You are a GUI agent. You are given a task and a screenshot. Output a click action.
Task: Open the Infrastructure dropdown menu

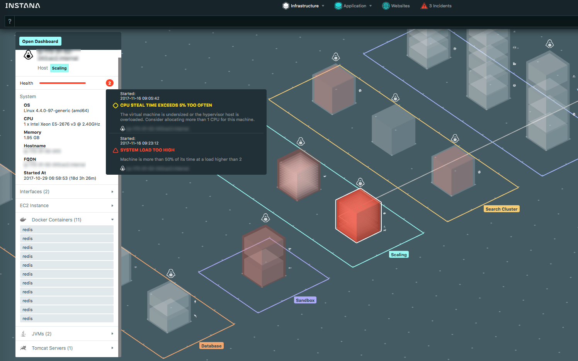[304, 6]
